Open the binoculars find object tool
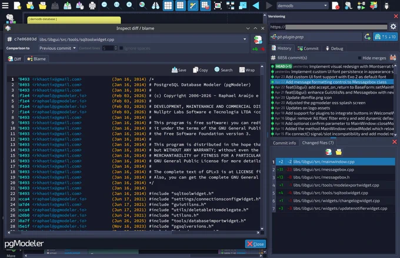400x258 pixels. (x=155, y=5)
